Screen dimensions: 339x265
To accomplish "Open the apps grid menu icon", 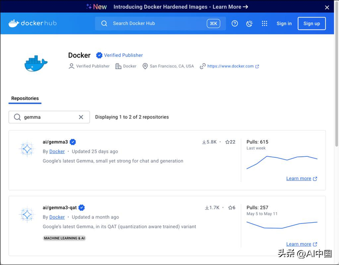I will tap(264, 23).
